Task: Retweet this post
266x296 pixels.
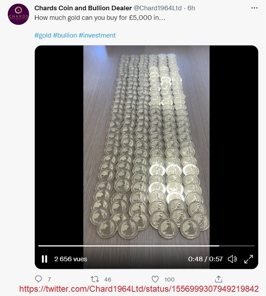Action: [x=95, y=279]
